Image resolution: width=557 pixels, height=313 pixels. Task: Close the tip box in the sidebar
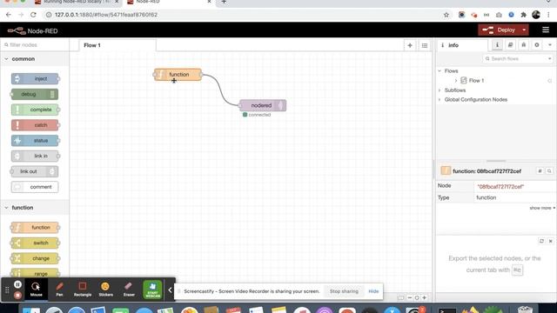(x=551, y=241)
